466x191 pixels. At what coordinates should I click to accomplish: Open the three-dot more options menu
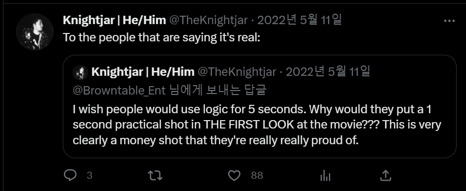(x=449, y=21)
